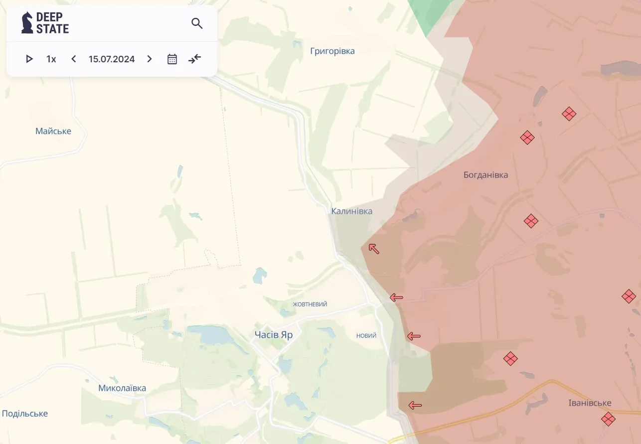Click the Майське village label
Viewport: 641px width, 444px height.
point(53,131)
